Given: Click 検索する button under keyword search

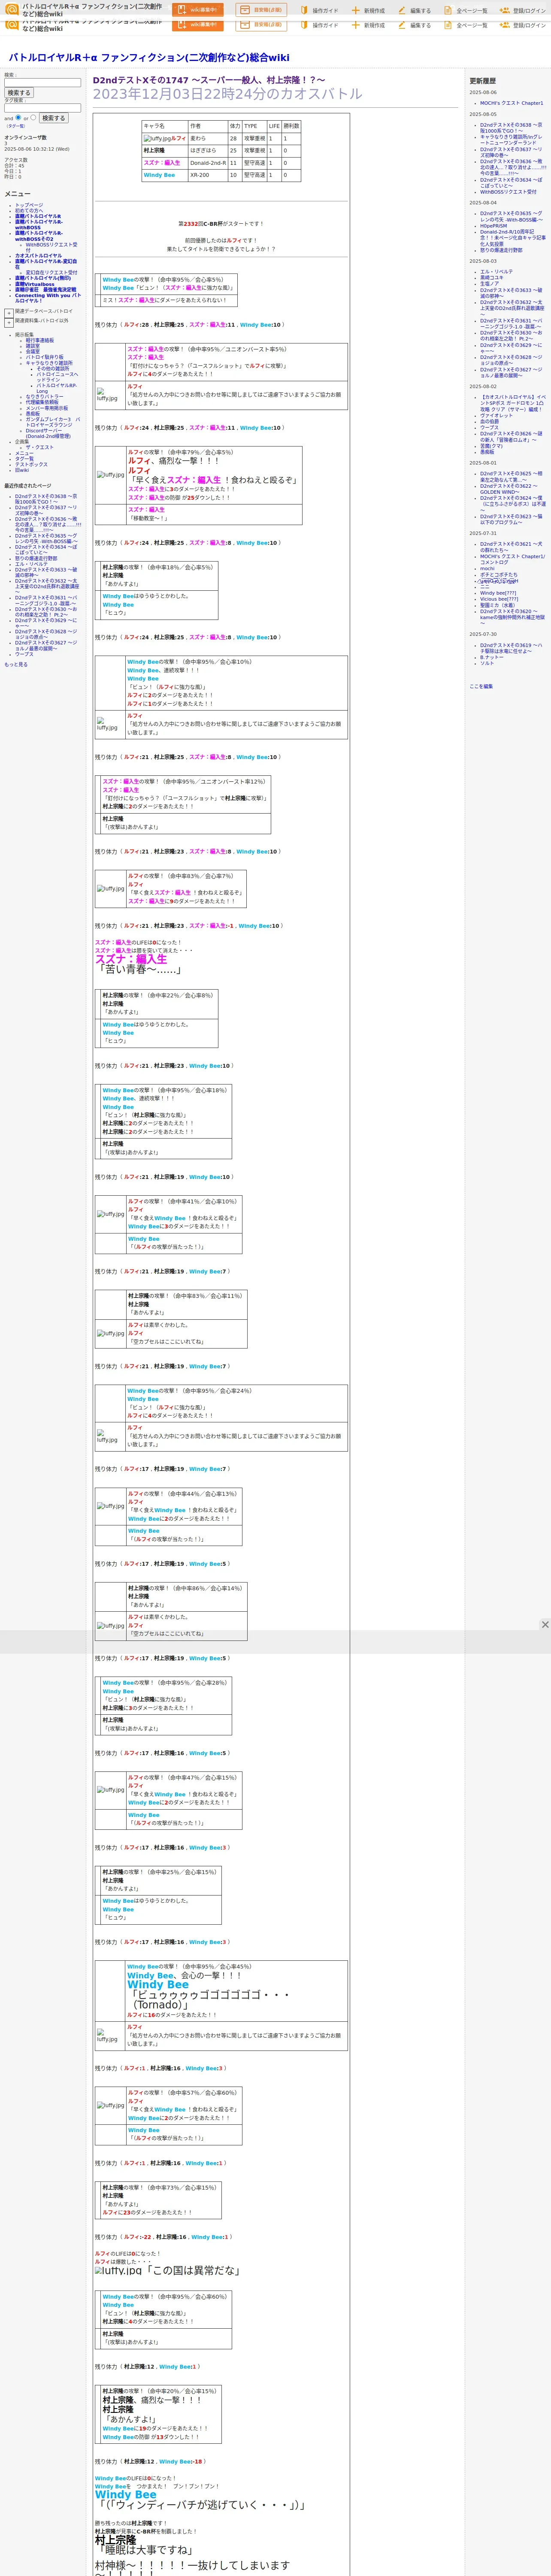Looking at the screenshot, I should (18, 93).
